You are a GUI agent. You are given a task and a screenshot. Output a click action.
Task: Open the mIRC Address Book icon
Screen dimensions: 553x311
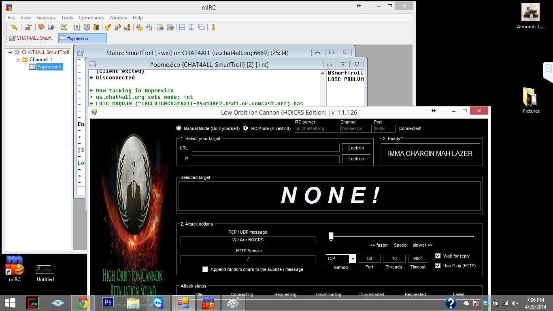[77, 27]
